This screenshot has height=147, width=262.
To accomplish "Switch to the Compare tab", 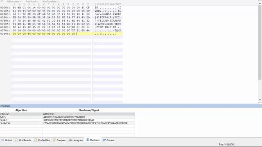I will (59, 140).
